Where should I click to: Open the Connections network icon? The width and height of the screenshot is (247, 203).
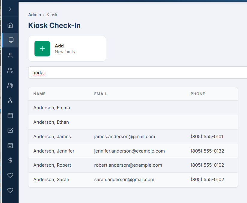(x=10, y=100)
